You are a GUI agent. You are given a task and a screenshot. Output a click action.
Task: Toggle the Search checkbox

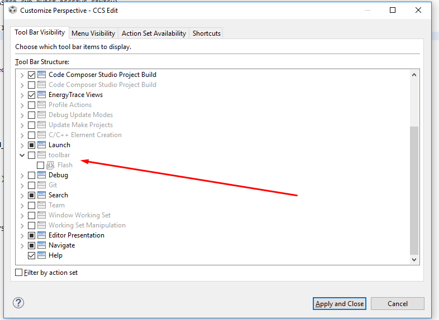(31, 195)
